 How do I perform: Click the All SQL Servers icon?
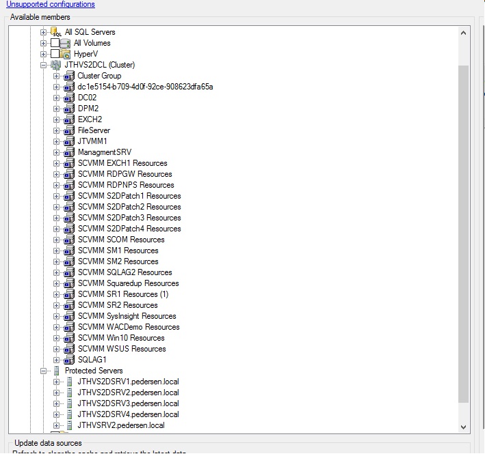click(55, 32)
